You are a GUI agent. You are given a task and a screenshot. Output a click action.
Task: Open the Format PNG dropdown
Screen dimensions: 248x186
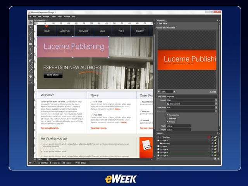(216, 100)
